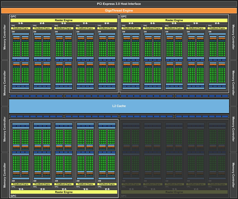Viewport: 238px width, 199px height.
Task: Select the Raster Engine bar in upper-left GPC
Action: click(64, 20)
